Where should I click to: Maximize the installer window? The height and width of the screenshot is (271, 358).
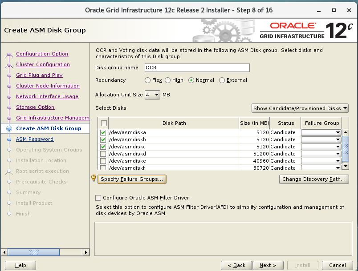pyautogui.click(x=334, y=10)
